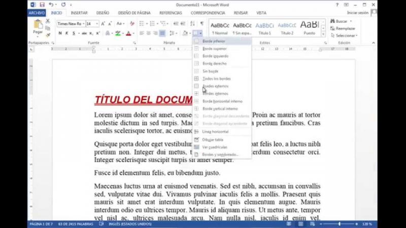Click the Bold (N) formatting button
The image size is (406, 228).
coord(60,33)
